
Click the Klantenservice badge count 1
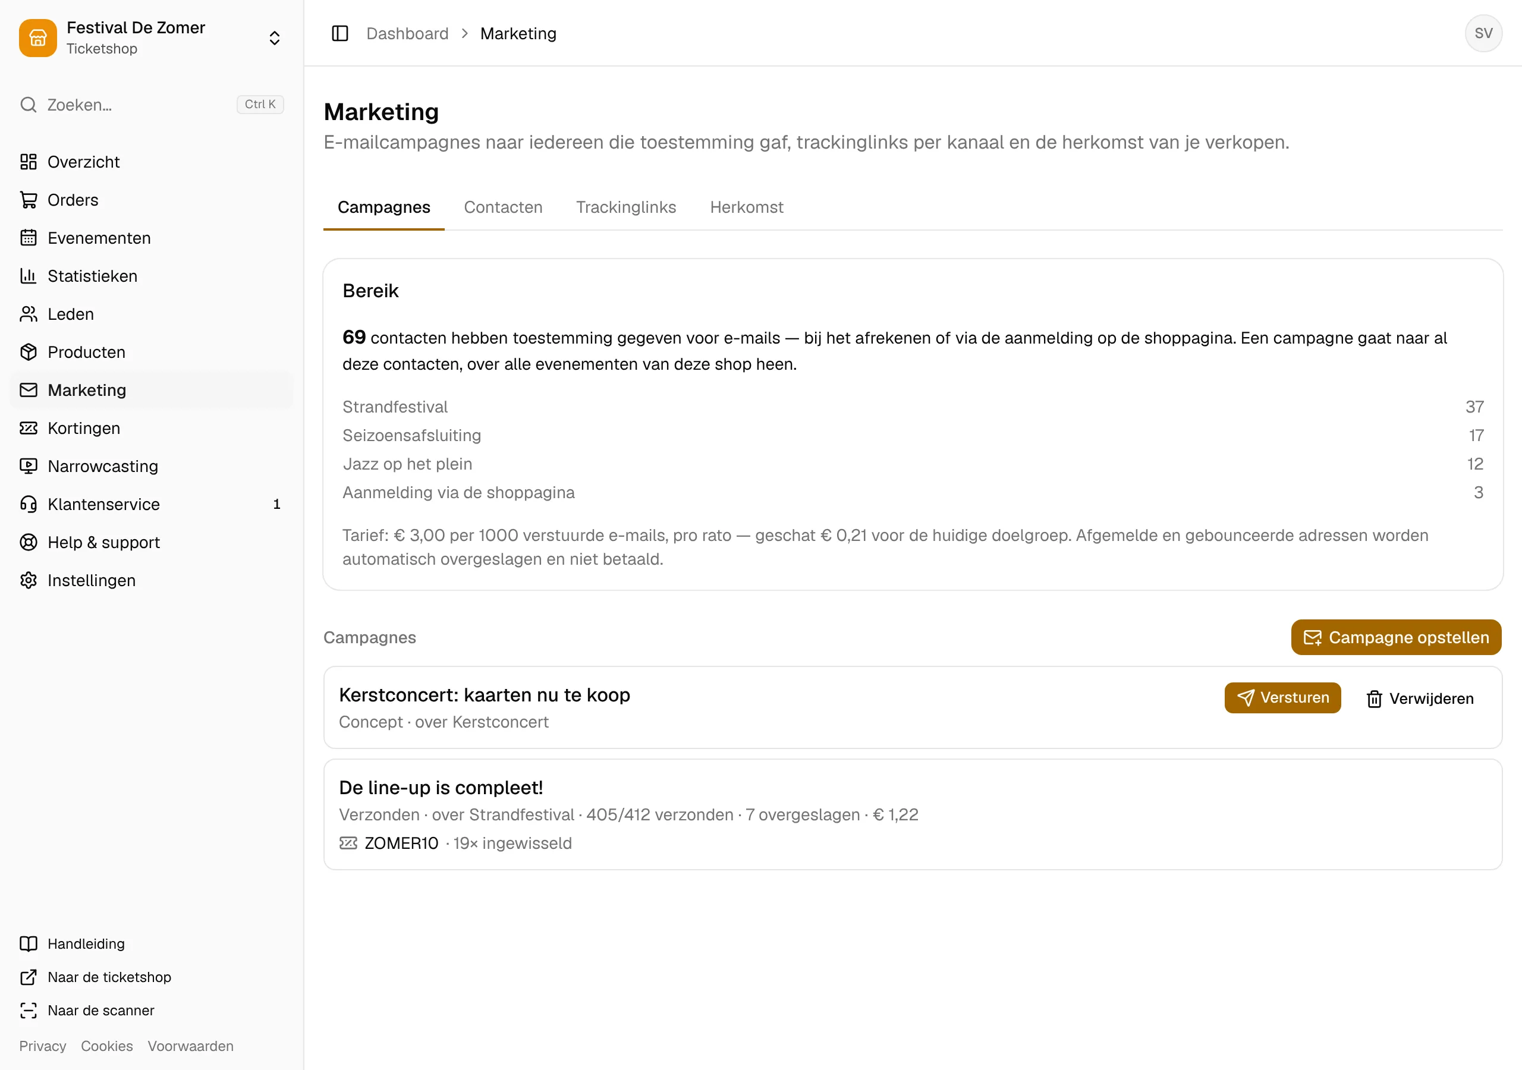[276, 505]
